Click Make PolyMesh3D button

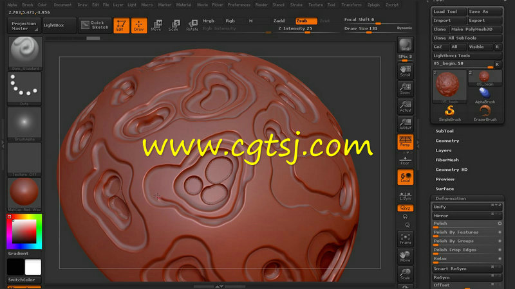tap(476, 29)
